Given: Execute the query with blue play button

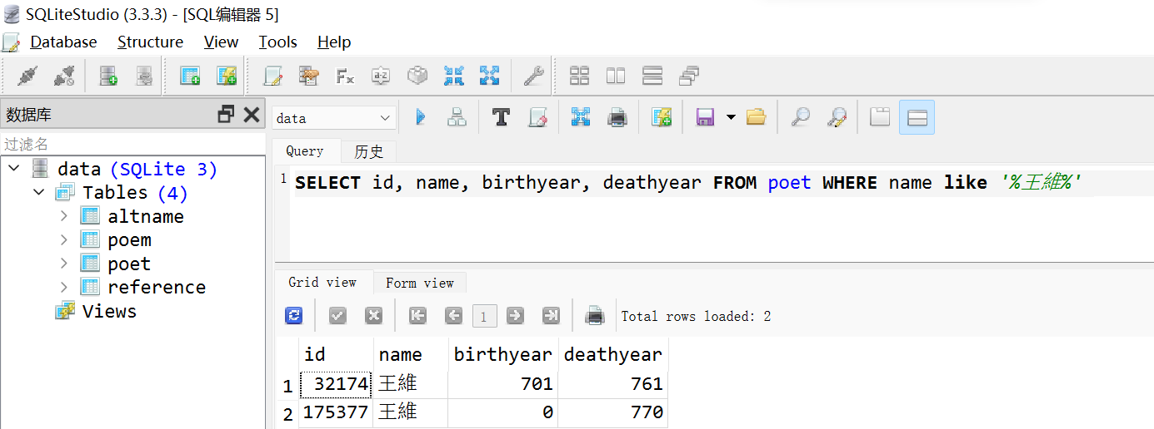Looking at the screenshot, I should coord(421,117).
